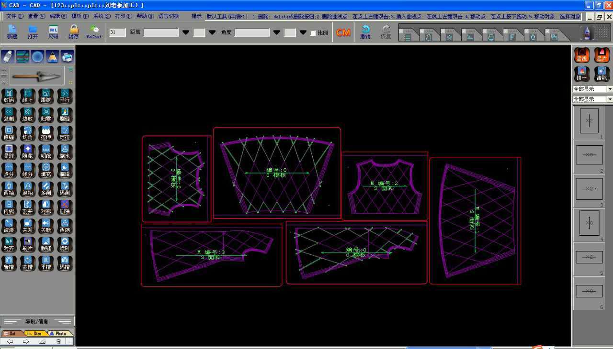This screenshot has width=613, height=349.
Task: Click the 打开 open file button
Action: click(33, 32)
